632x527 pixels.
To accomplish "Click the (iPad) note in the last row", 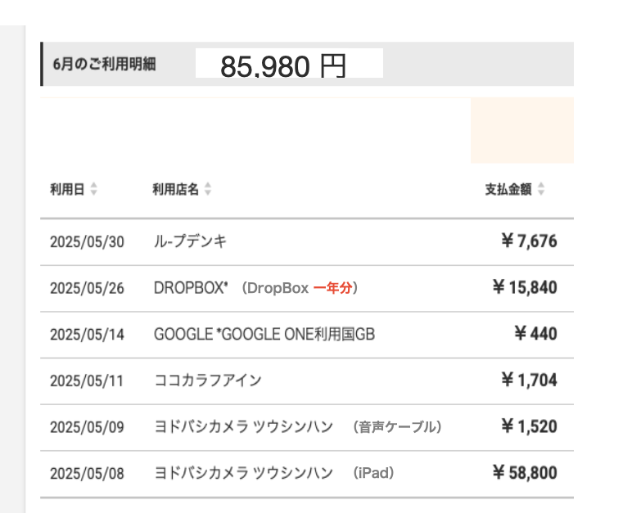I will [x=373, y=473].
